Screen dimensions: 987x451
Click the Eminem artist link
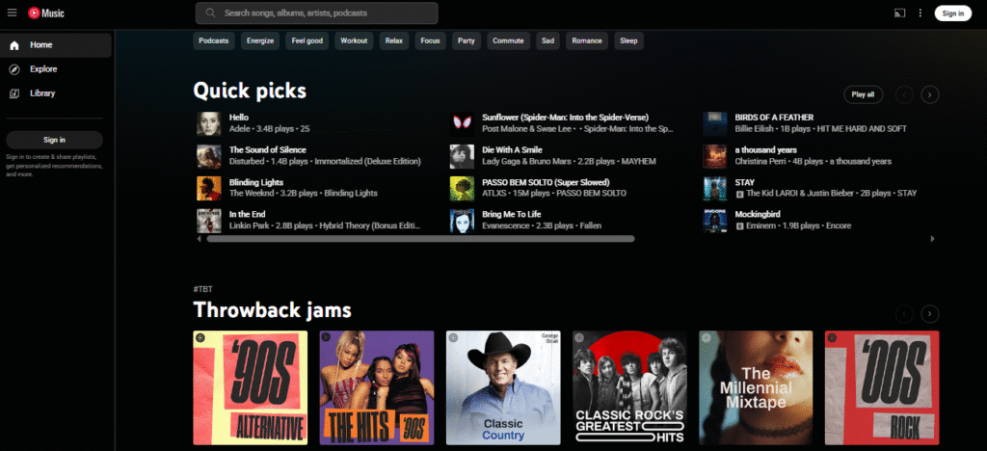click(760, 225)
